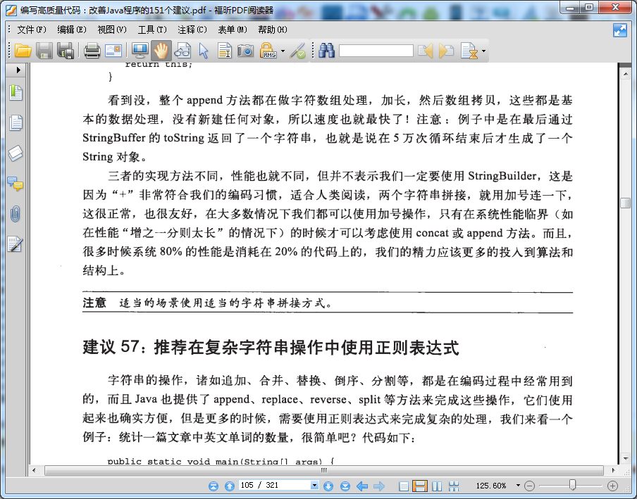Find next search result arrow
The image size is (637, 499).
pyautogui.click(x=446, y=51)
